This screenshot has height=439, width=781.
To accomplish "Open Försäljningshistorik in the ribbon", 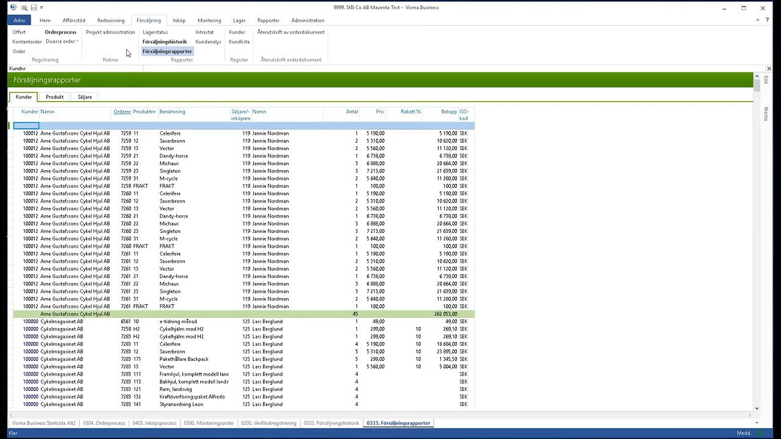I will [x=165, y=41].
